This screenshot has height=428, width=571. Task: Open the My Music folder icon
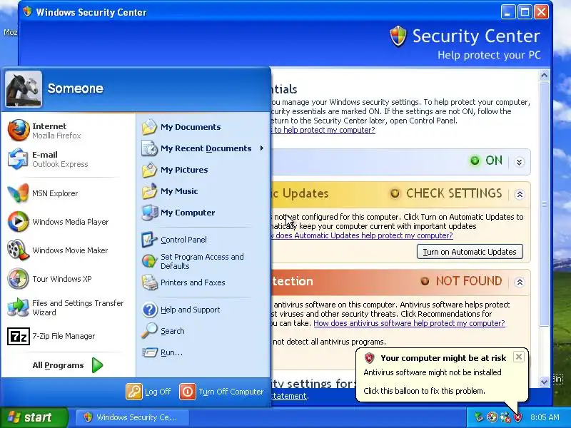tap(149, 191)
